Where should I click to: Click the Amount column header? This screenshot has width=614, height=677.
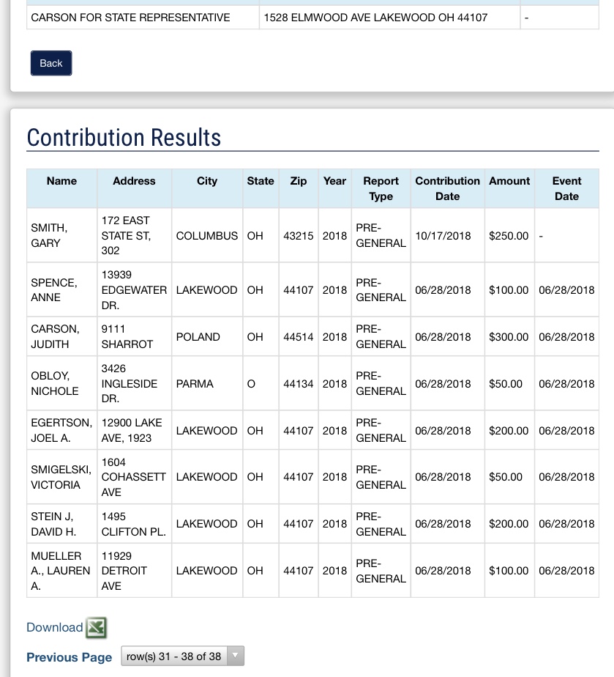pyautogui.click(x=509, y=181)
